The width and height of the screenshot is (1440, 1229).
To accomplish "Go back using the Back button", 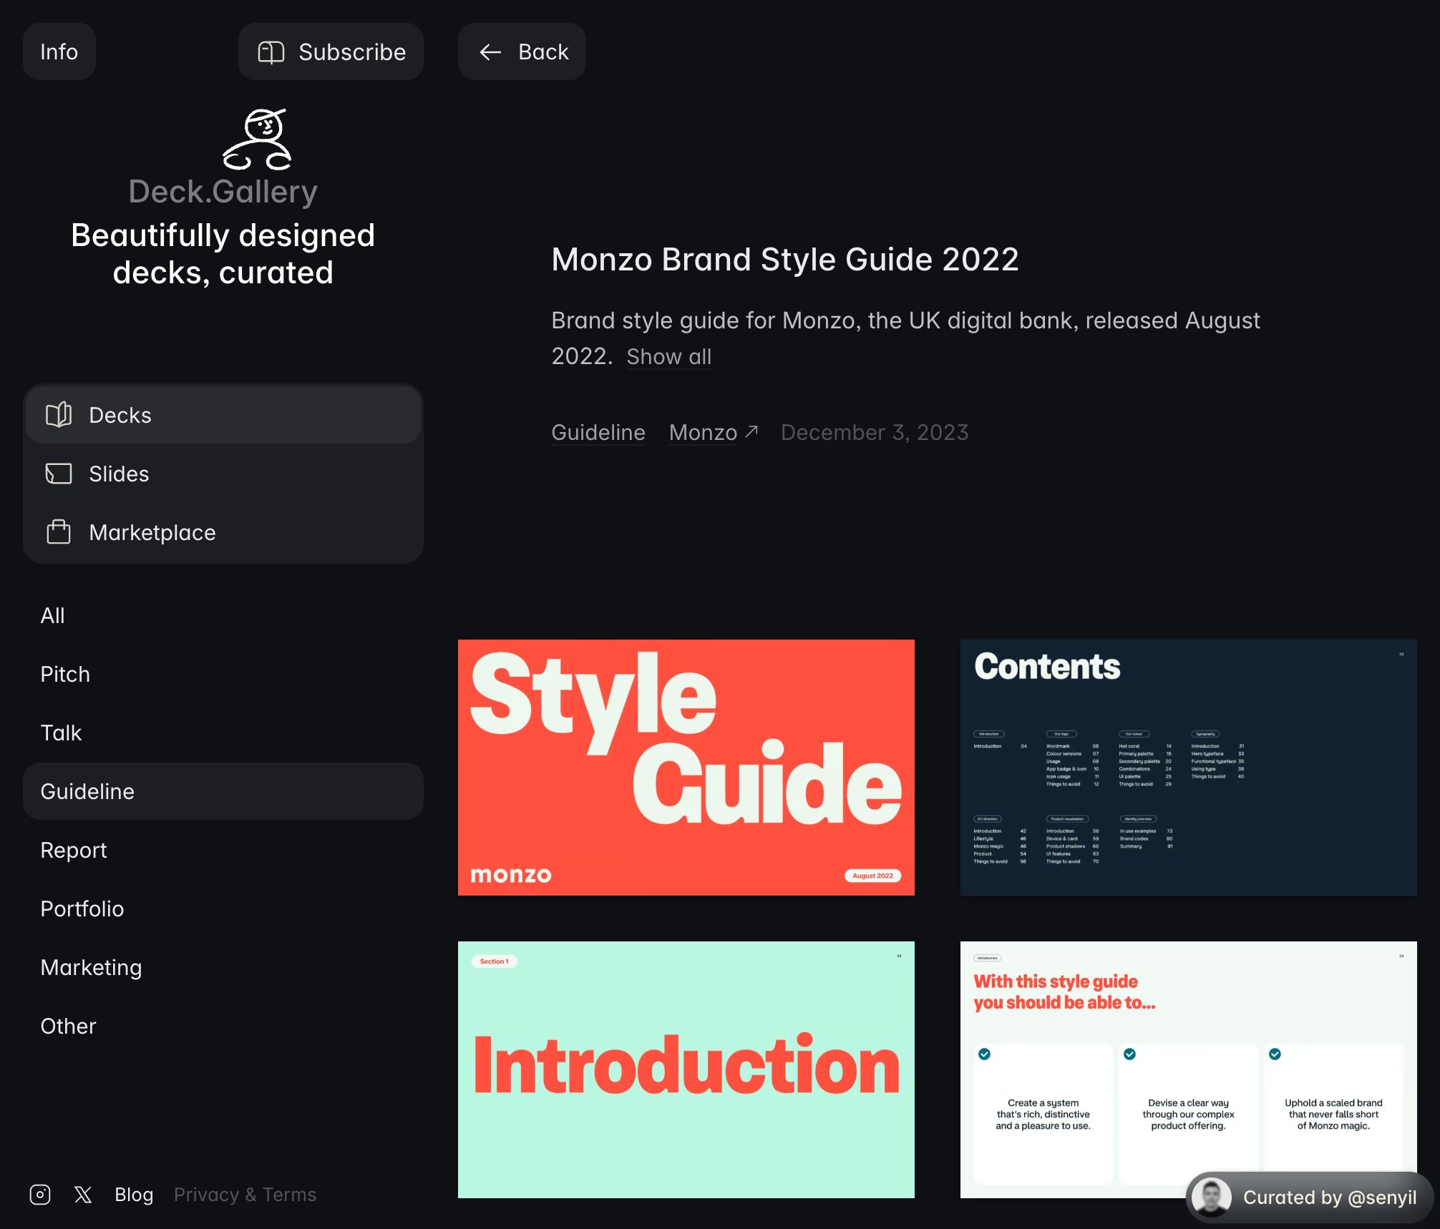I will pos(522,52).
